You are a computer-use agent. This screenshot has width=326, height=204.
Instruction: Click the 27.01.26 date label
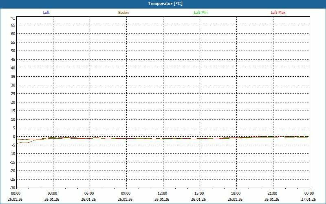(308, 200)
